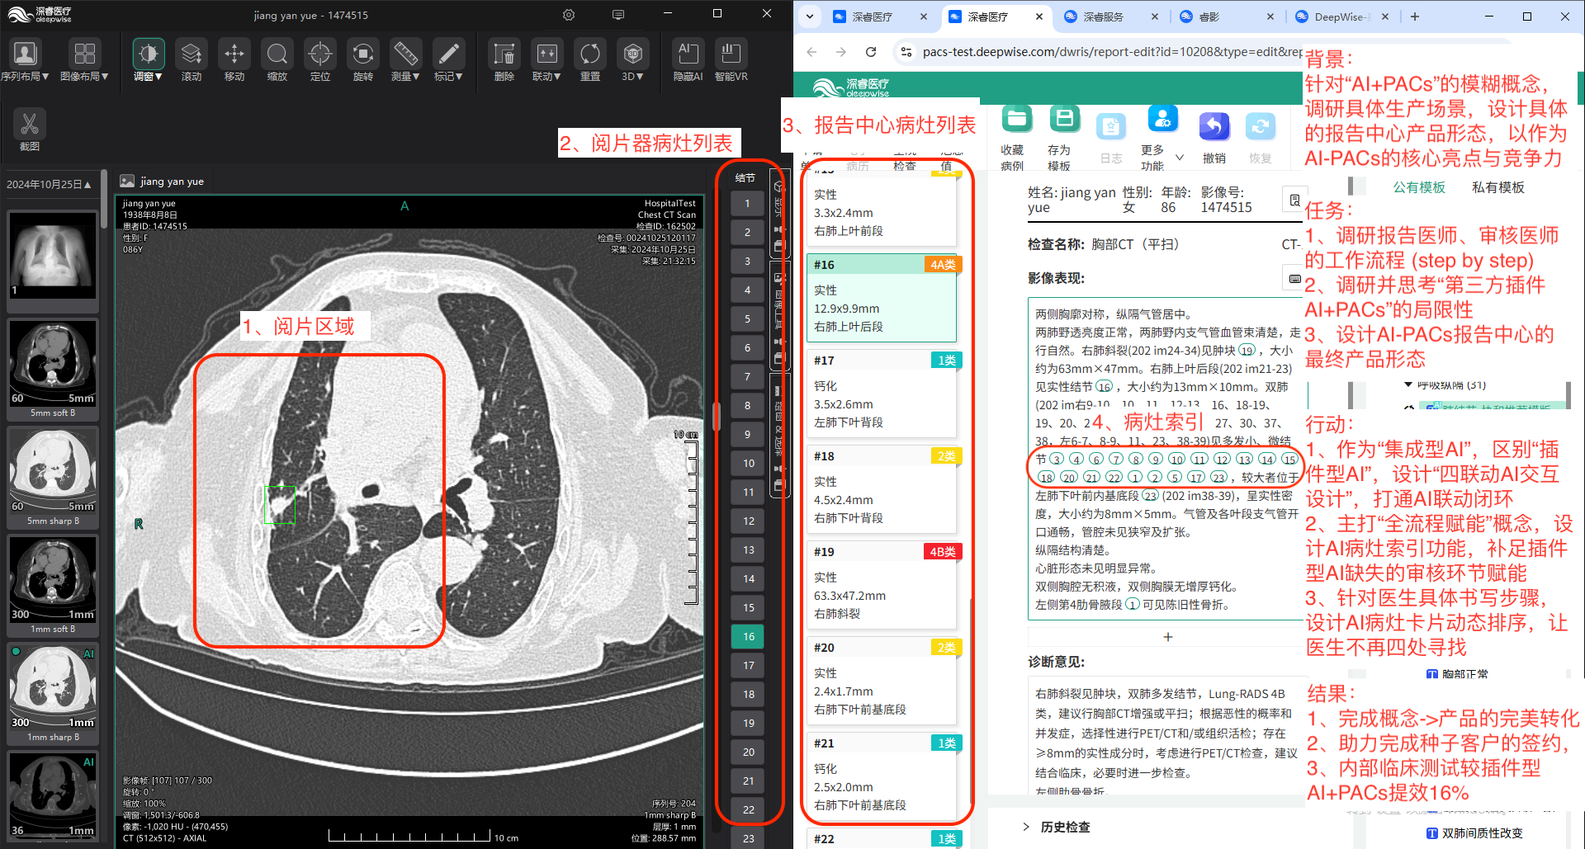The width and height of the screenshot is (1585, 849).
Task: Select the locate (定位) crosshair tool
Action: pos(320,60)
